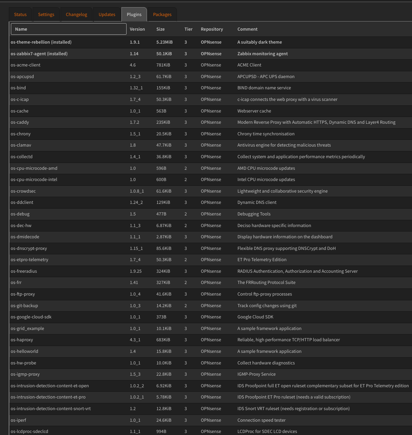Sort plugins by the Tier column
The height and width of the screenshot is (435, 412).
[x=188, y=29]
